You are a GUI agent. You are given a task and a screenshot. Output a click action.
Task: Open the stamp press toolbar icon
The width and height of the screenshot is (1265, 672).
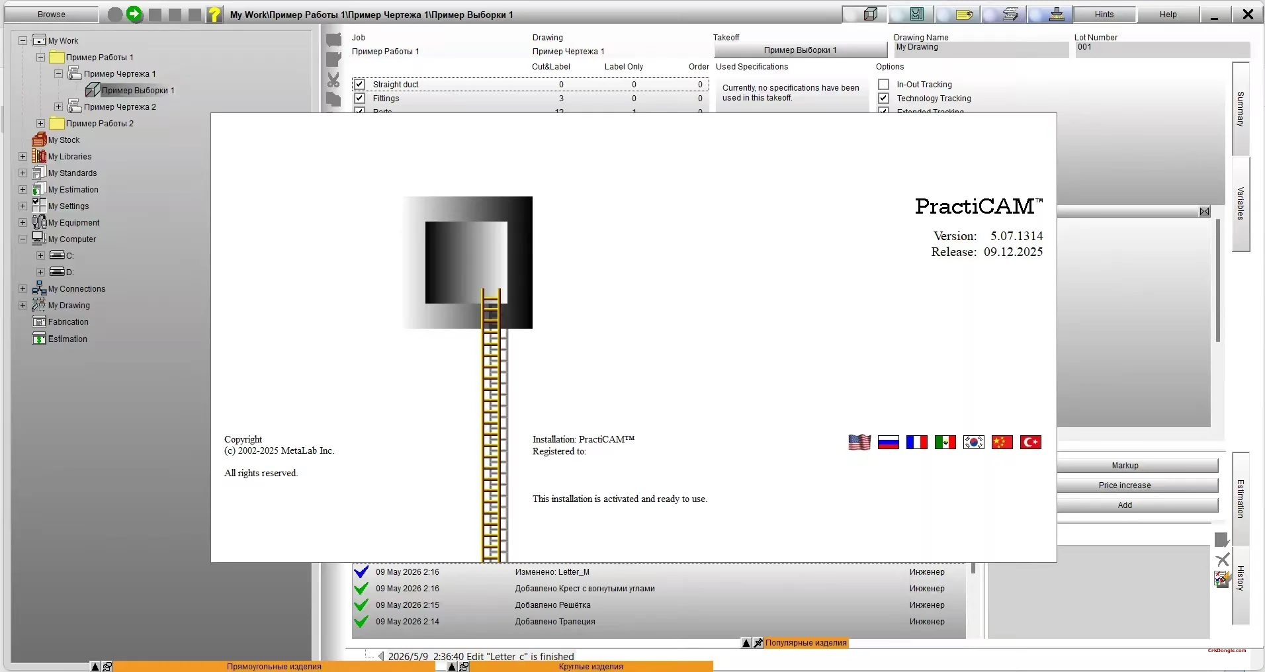[x=1057, y=14]
